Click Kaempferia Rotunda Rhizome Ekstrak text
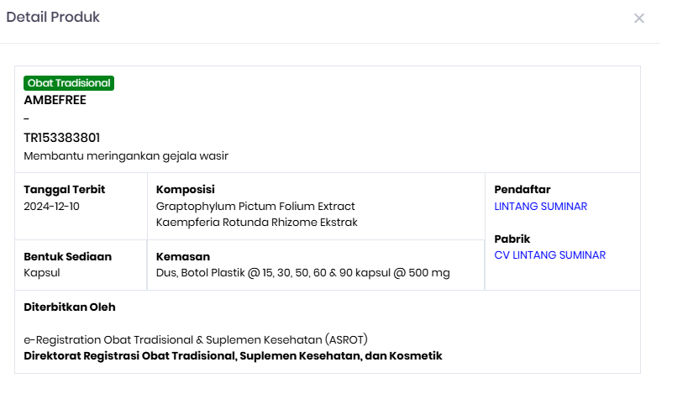688x394 pixels. click(x=257, y=223)
